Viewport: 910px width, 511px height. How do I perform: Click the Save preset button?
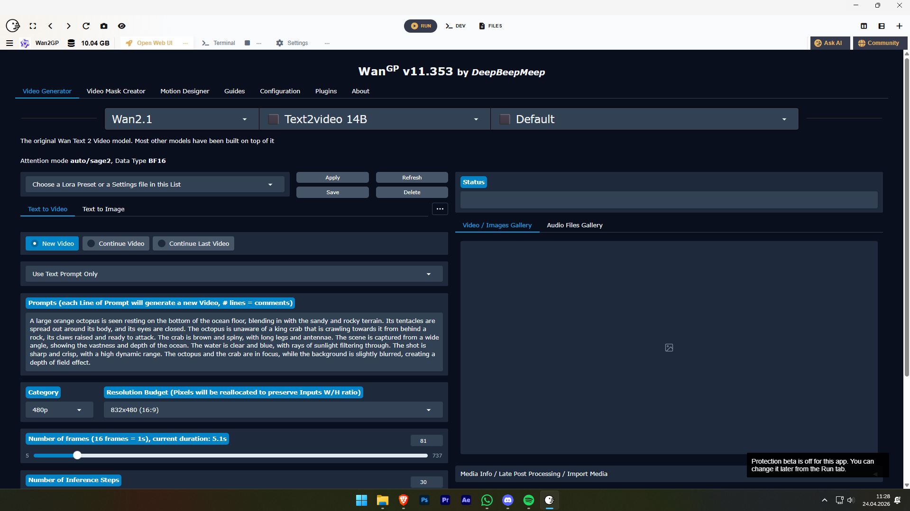pos(332,192)
